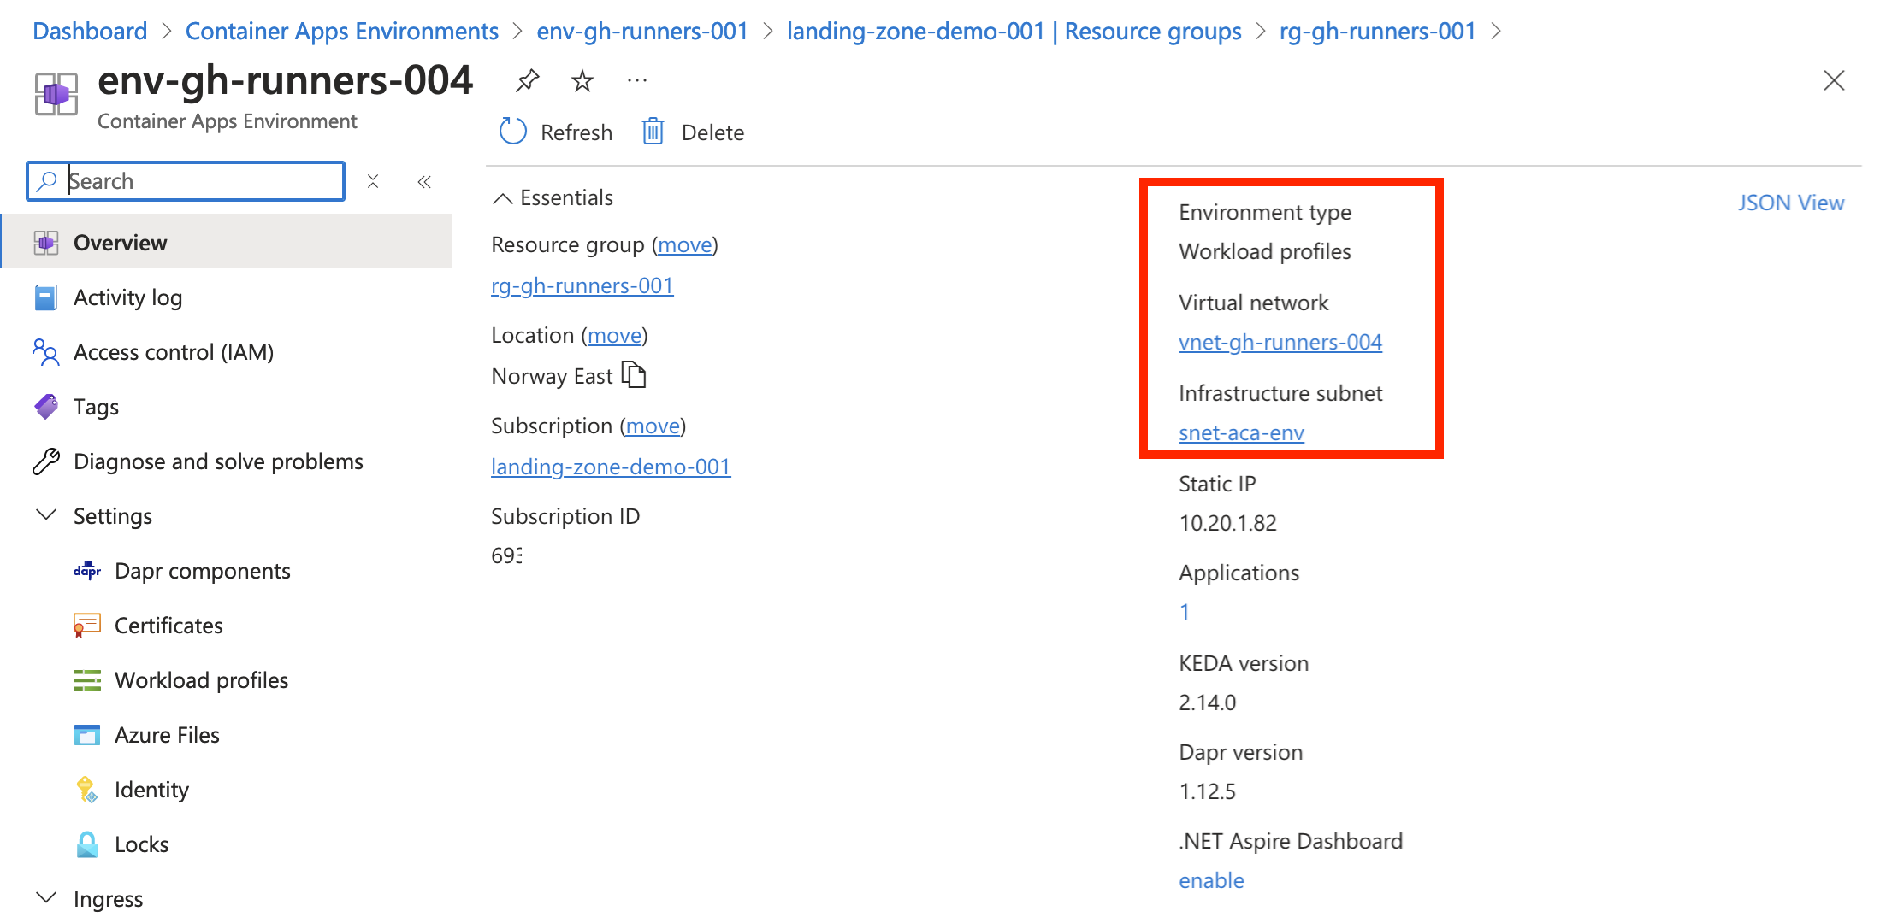Open snet-aca-env subnet link
This screenshot has height=917, width=1880.
click(1241, 432)
